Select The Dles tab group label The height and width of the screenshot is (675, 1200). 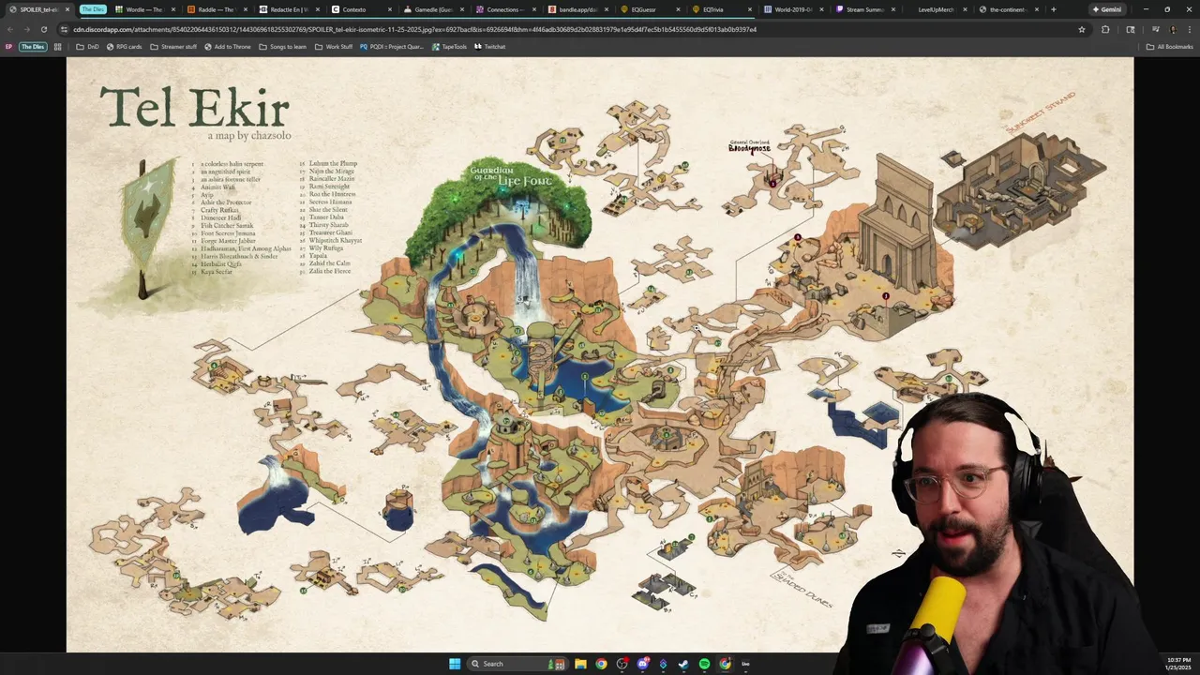(x=93, y=9)
